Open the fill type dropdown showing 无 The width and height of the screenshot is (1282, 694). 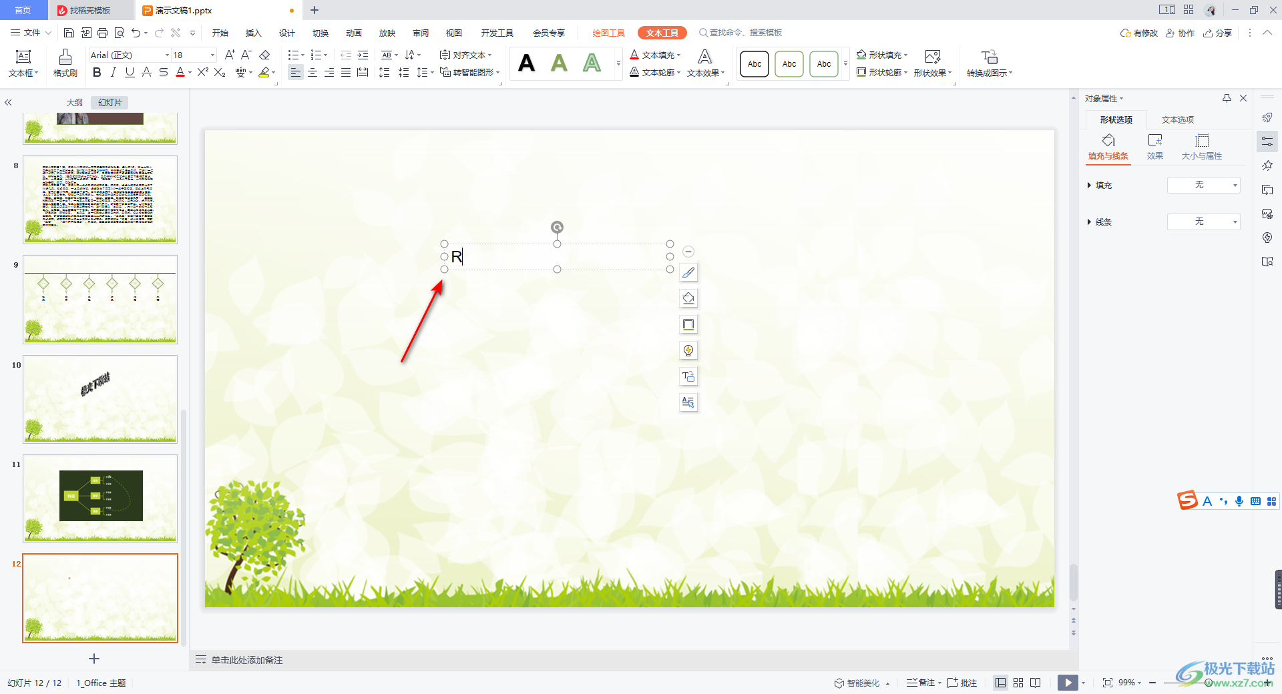(x=1203, y=185)
